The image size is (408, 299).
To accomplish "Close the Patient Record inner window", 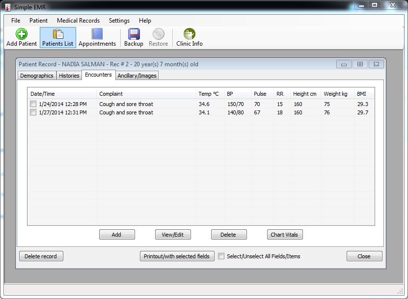I will point(376,64).
